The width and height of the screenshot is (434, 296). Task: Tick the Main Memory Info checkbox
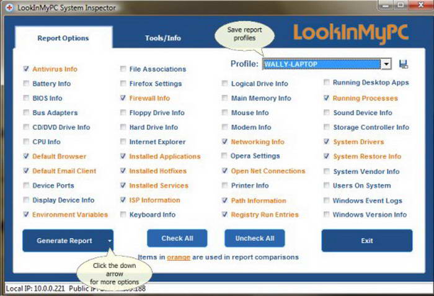pyautogui.click(x=224, y=97)
